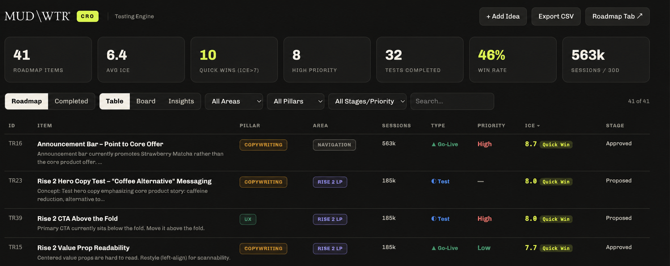Click Proposed stage in TR23 row
Image resolution: width=670 pixels, height=266 pixels.
tap(619, 181)
